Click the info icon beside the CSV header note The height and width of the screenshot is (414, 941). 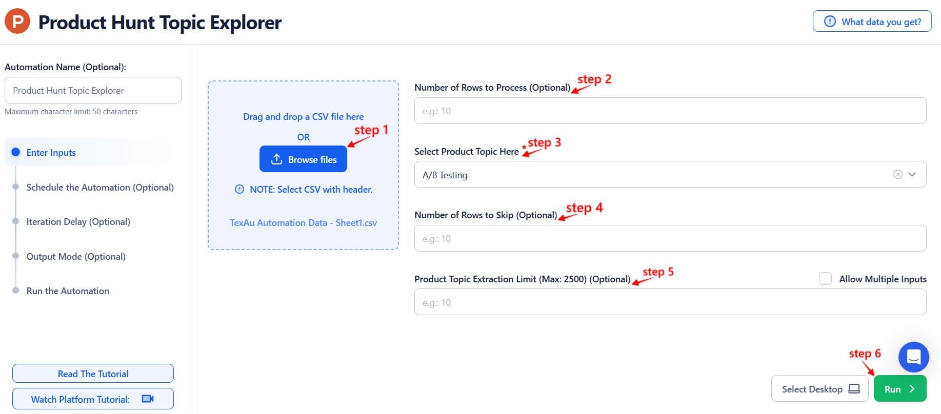[239, 189]
